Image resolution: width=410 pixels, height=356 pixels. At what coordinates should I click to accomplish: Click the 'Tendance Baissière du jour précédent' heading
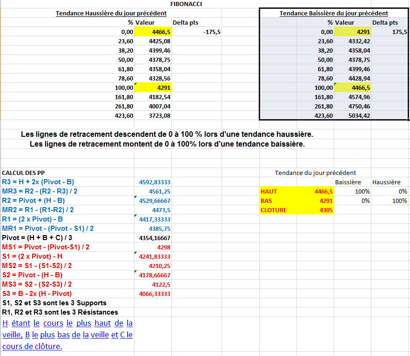334,13
